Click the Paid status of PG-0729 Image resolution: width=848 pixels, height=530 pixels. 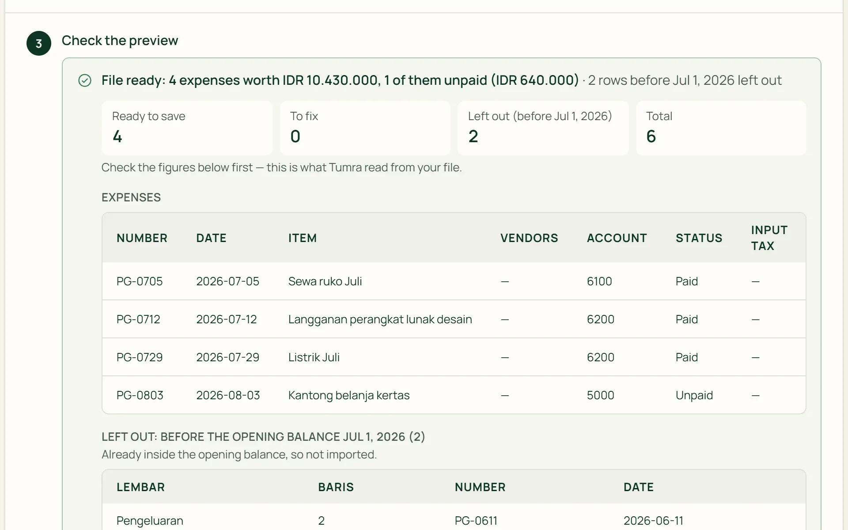687,357
